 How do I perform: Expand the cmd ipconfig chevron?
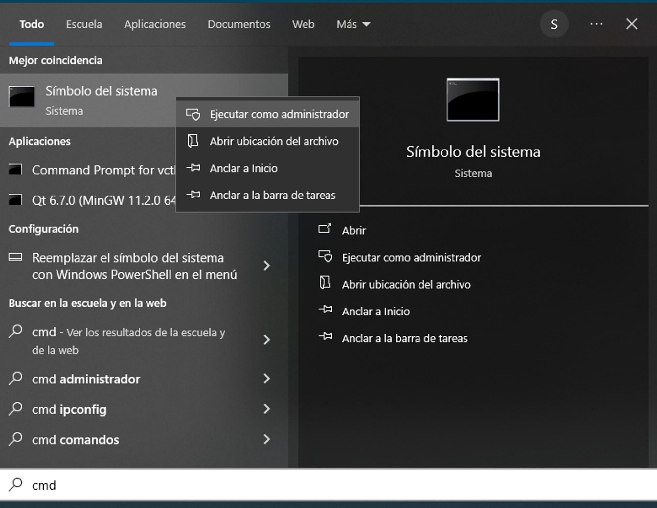pyautogui.click(x=267, y=409)
